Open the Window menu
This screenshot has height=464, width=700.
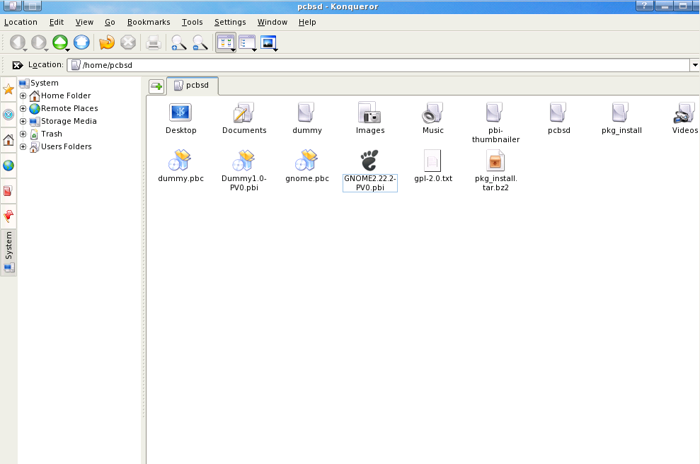pos(272,23)
